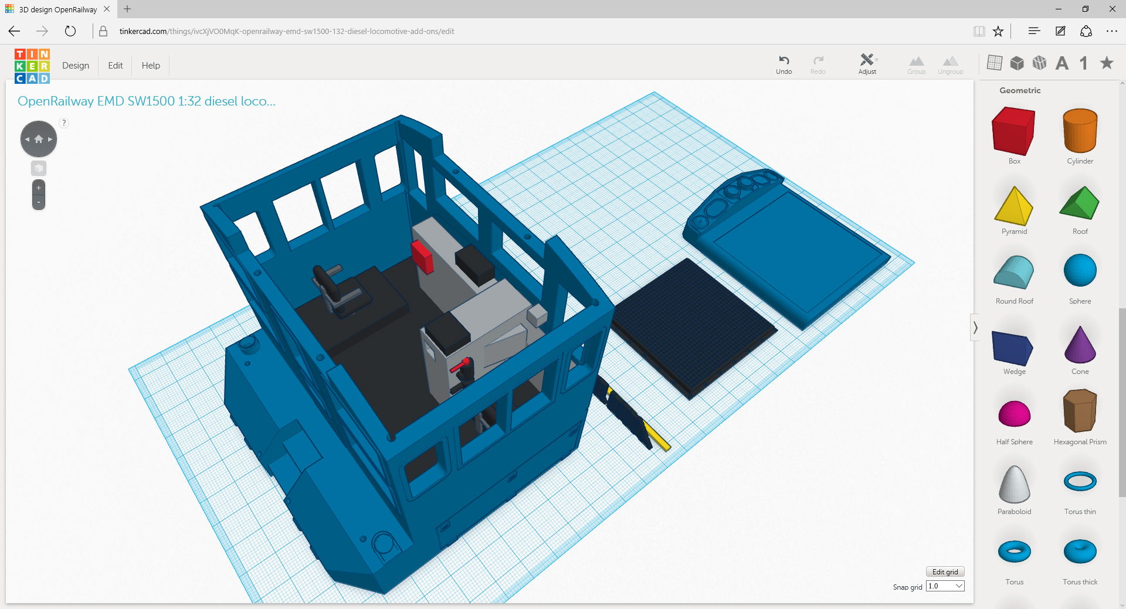The image size is (1126, 609).
Task: Click the browser Back button
Action: 15,31
